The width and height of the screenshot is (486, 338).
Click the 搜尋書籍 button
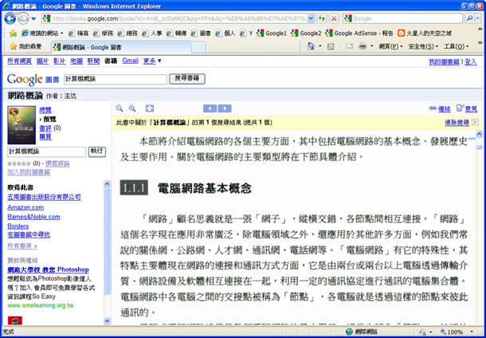tap(187, 79)
